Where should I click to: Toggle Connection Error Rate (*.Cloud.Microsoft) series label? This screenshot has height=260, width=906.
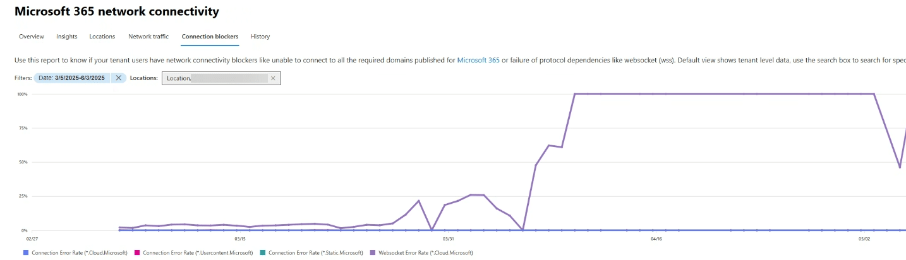pyautogui.click(x=80, y=253)
